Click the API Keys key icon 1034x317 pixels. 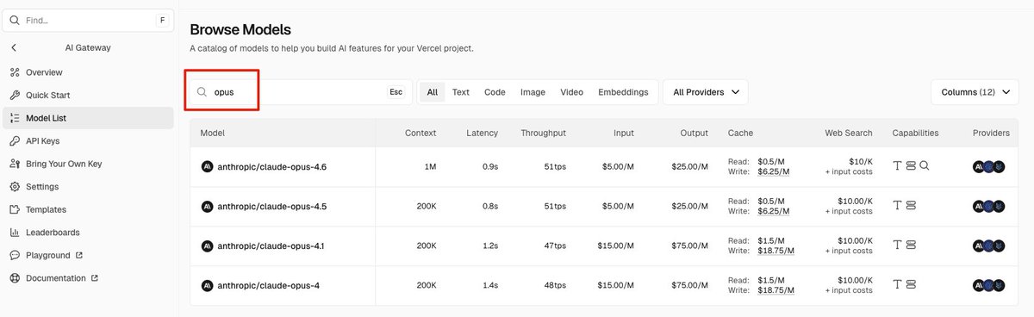point(15,140)
